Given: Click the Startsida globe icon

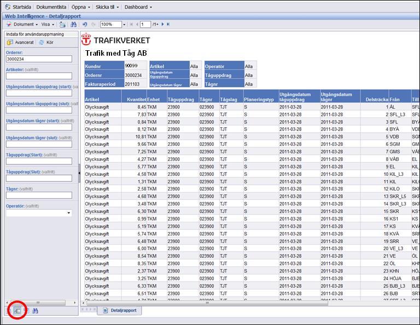Looking at the screenshot, I should pos(8,7).
